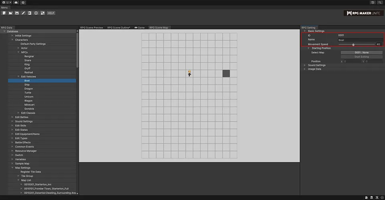Expand the Sound Settings section

click(305, 65)
